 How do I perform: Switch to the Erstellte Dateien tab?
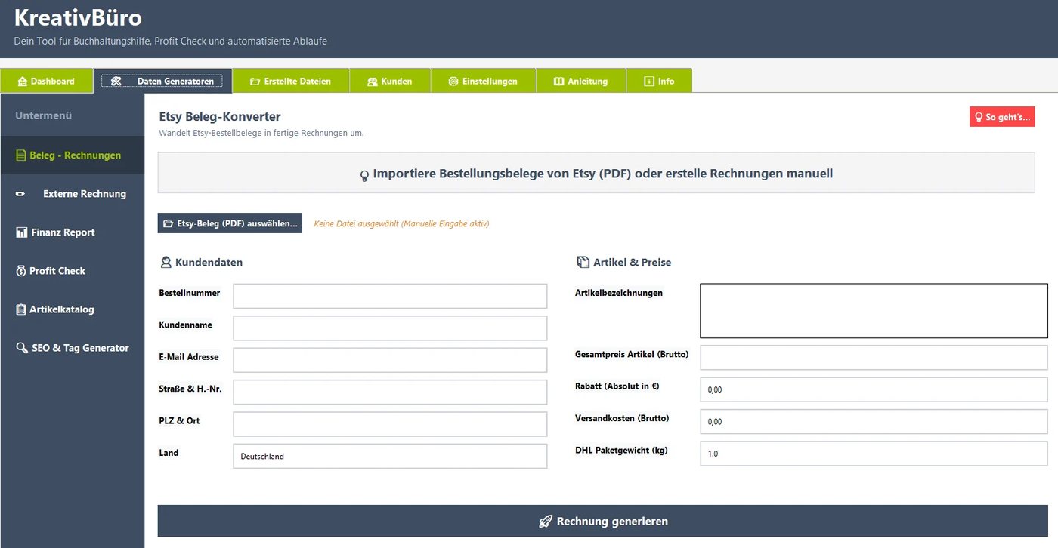(x=291, y=81)
